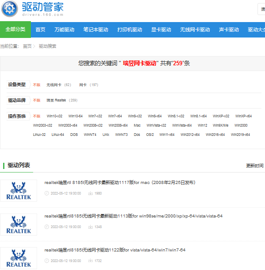Filter OS by Win10-x32
The height and width of the screenshot is (270, 265).
[x=54, y=116]
